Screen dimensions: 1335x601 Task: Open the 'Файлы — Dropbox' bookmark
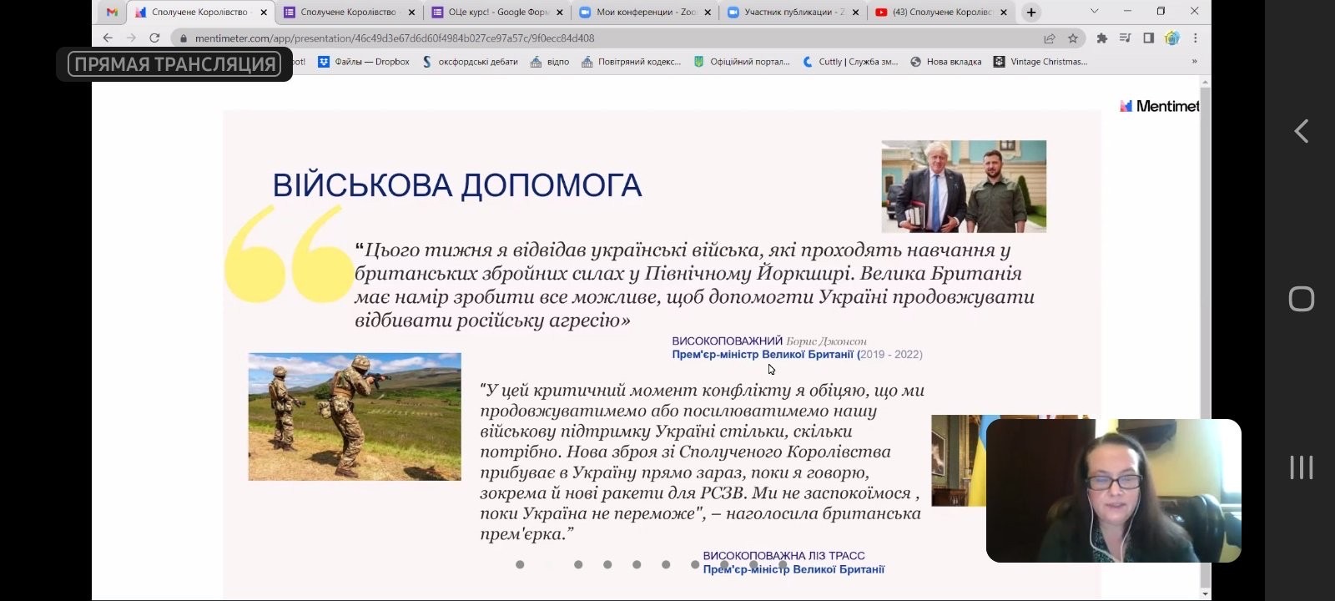(364, 62)
